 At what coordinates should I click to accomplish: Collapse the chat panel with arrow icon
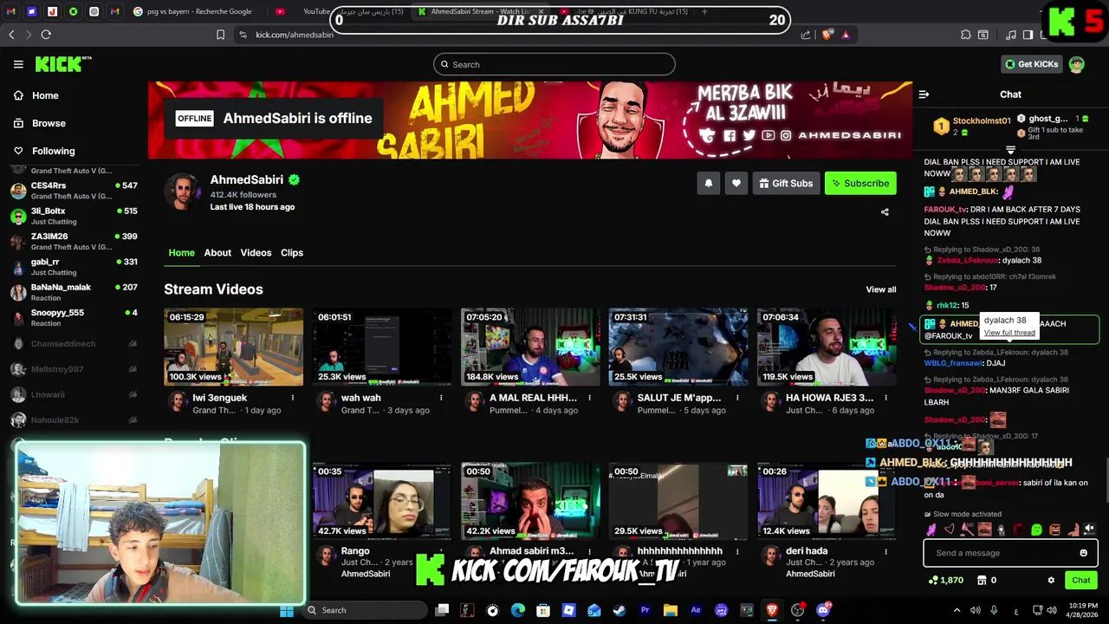(x=924, y=94)
